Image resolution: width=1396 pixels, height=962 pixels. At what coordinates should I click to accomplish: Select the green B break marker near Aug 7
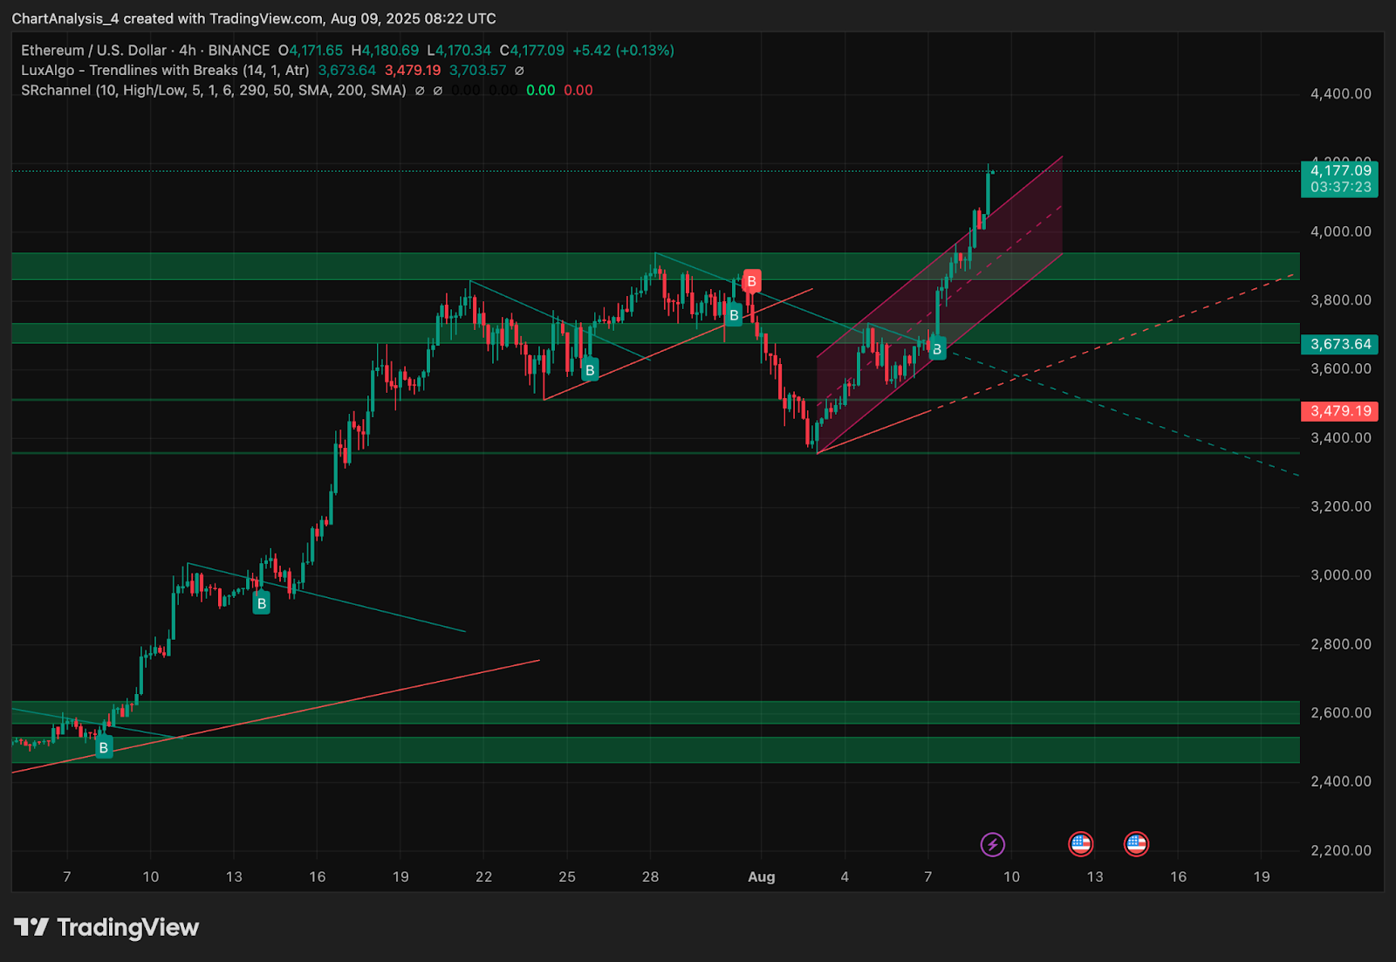(x=936, y=349)
